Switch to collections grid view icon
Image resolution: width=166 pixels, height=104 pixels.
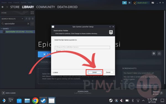tap(32, 13)
